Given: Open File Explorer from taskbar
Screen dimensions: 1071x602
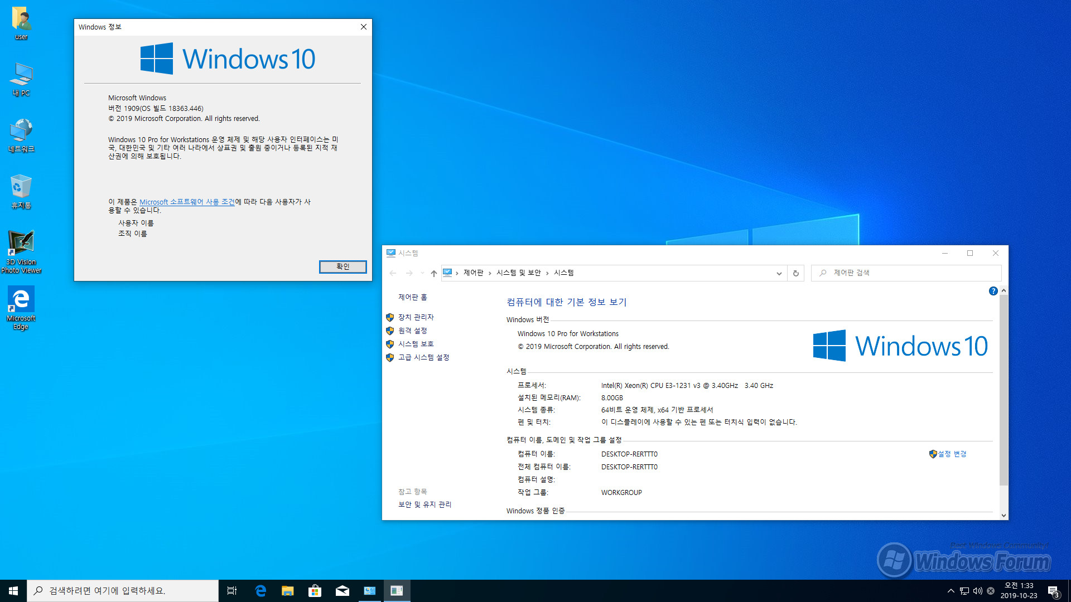Looking at the screenshot, I should (287, 591).
